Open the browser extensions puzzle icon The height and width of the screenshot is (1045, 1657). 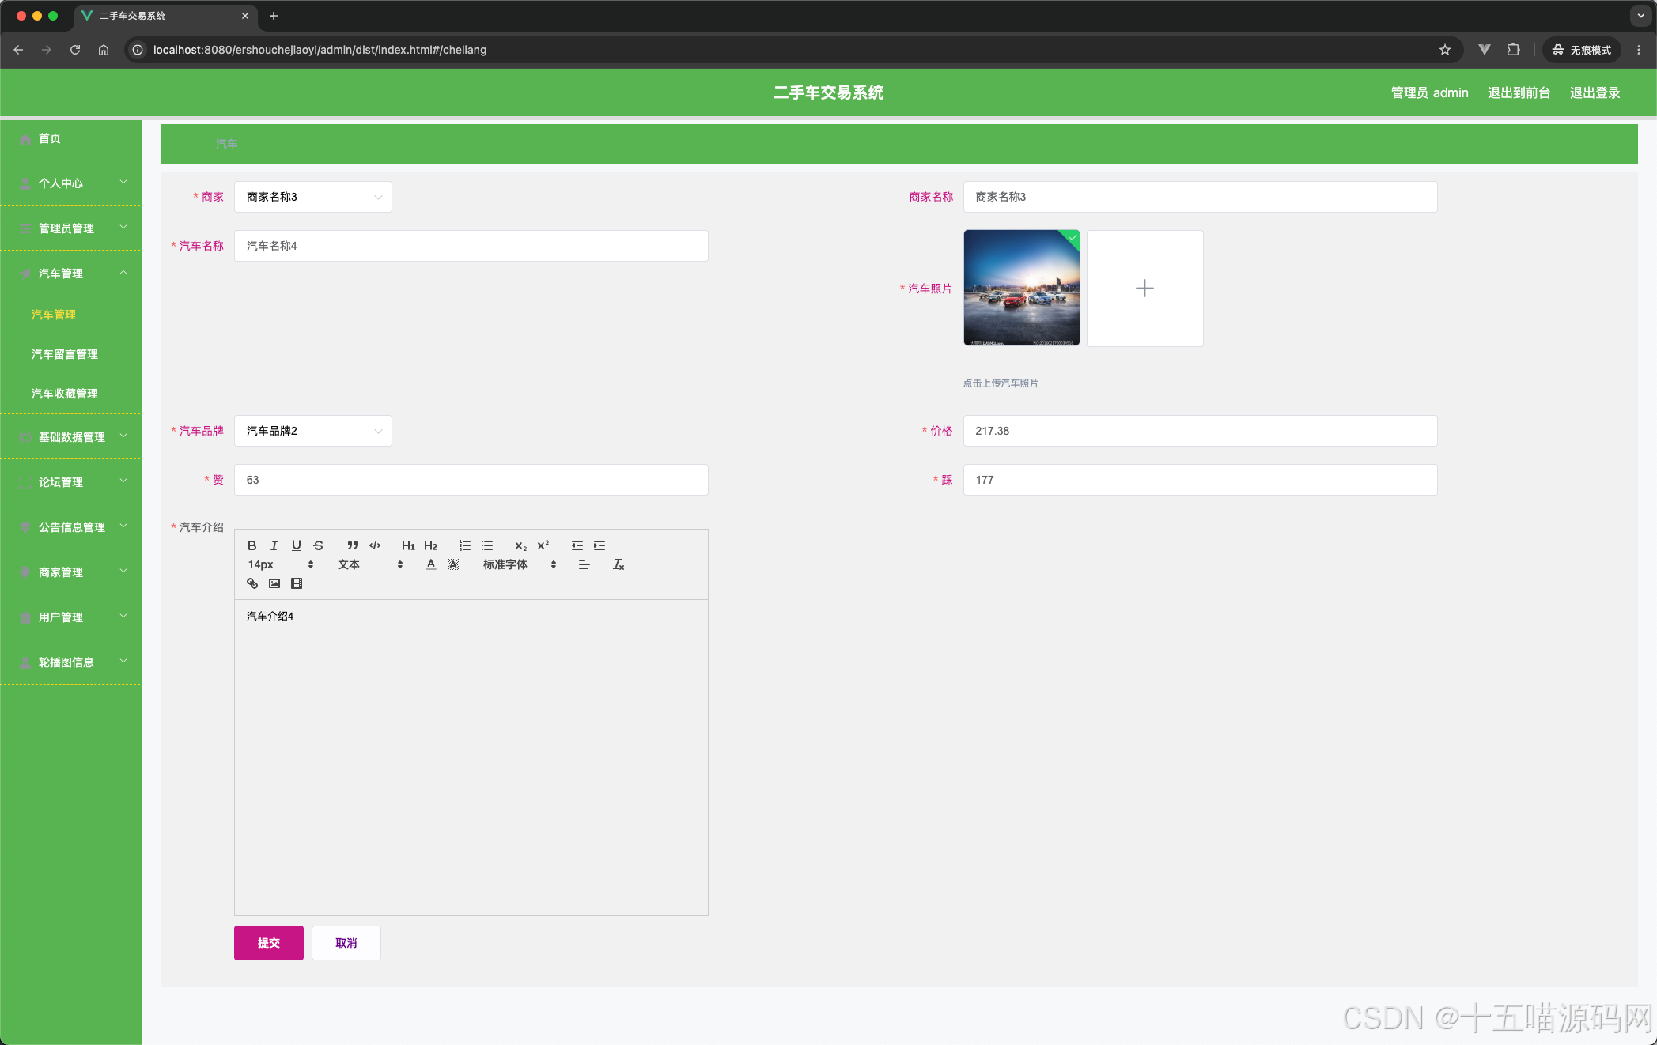click(x=1513, y=50)
